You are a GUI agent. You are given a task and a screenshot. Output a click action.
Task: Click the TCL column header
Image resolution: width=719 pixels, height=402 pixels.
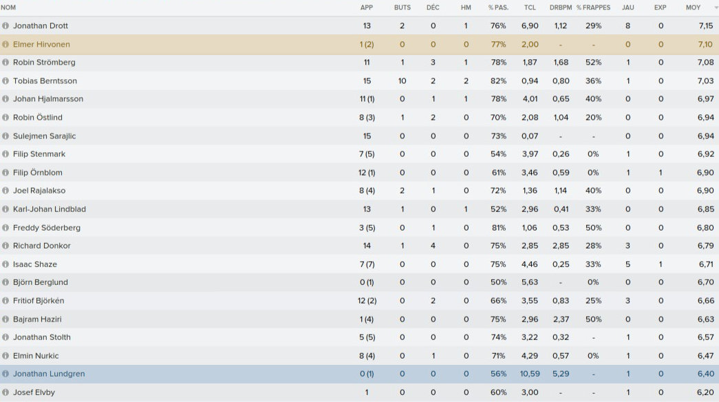click(529, 8)
